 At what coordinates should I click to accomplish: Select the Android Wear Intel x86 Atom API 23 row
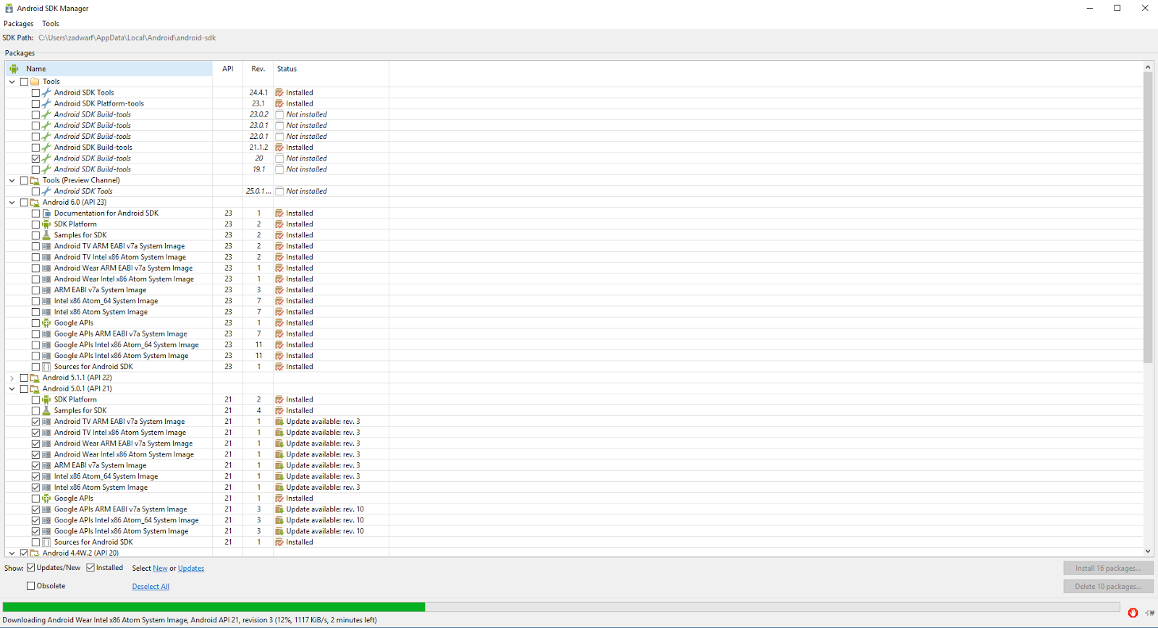click(197, 279)
